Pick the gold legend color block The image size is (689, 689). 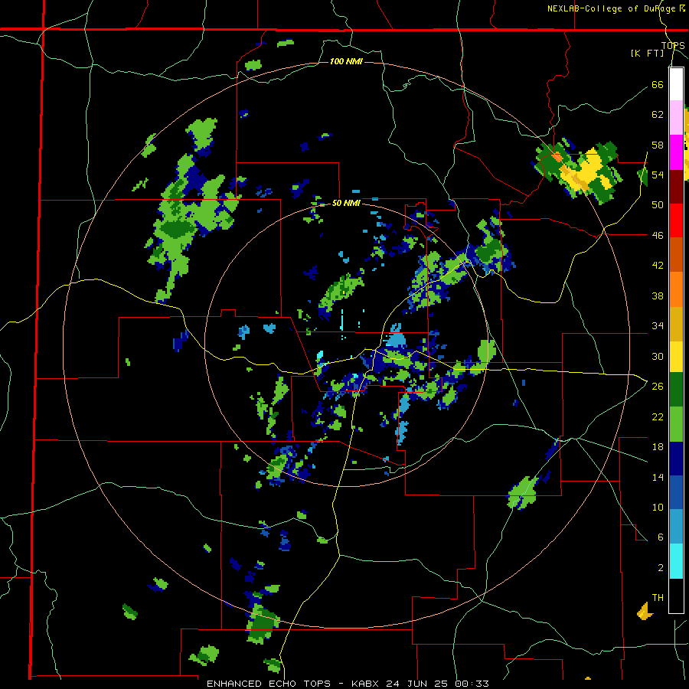(676, 324)
